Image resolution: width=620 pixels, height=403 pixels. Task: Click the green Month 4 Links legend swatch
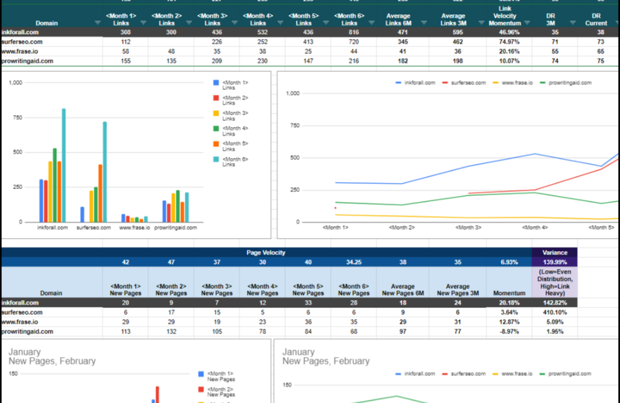[216, 128]
